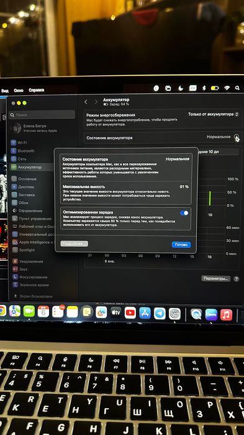Click the Поиск search field in sidebar

tap(42, 115)
